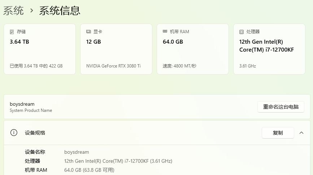The height and width of the screenshot is (175, 313).
Task: Click the System Product Name label
Action: [31, 110]
